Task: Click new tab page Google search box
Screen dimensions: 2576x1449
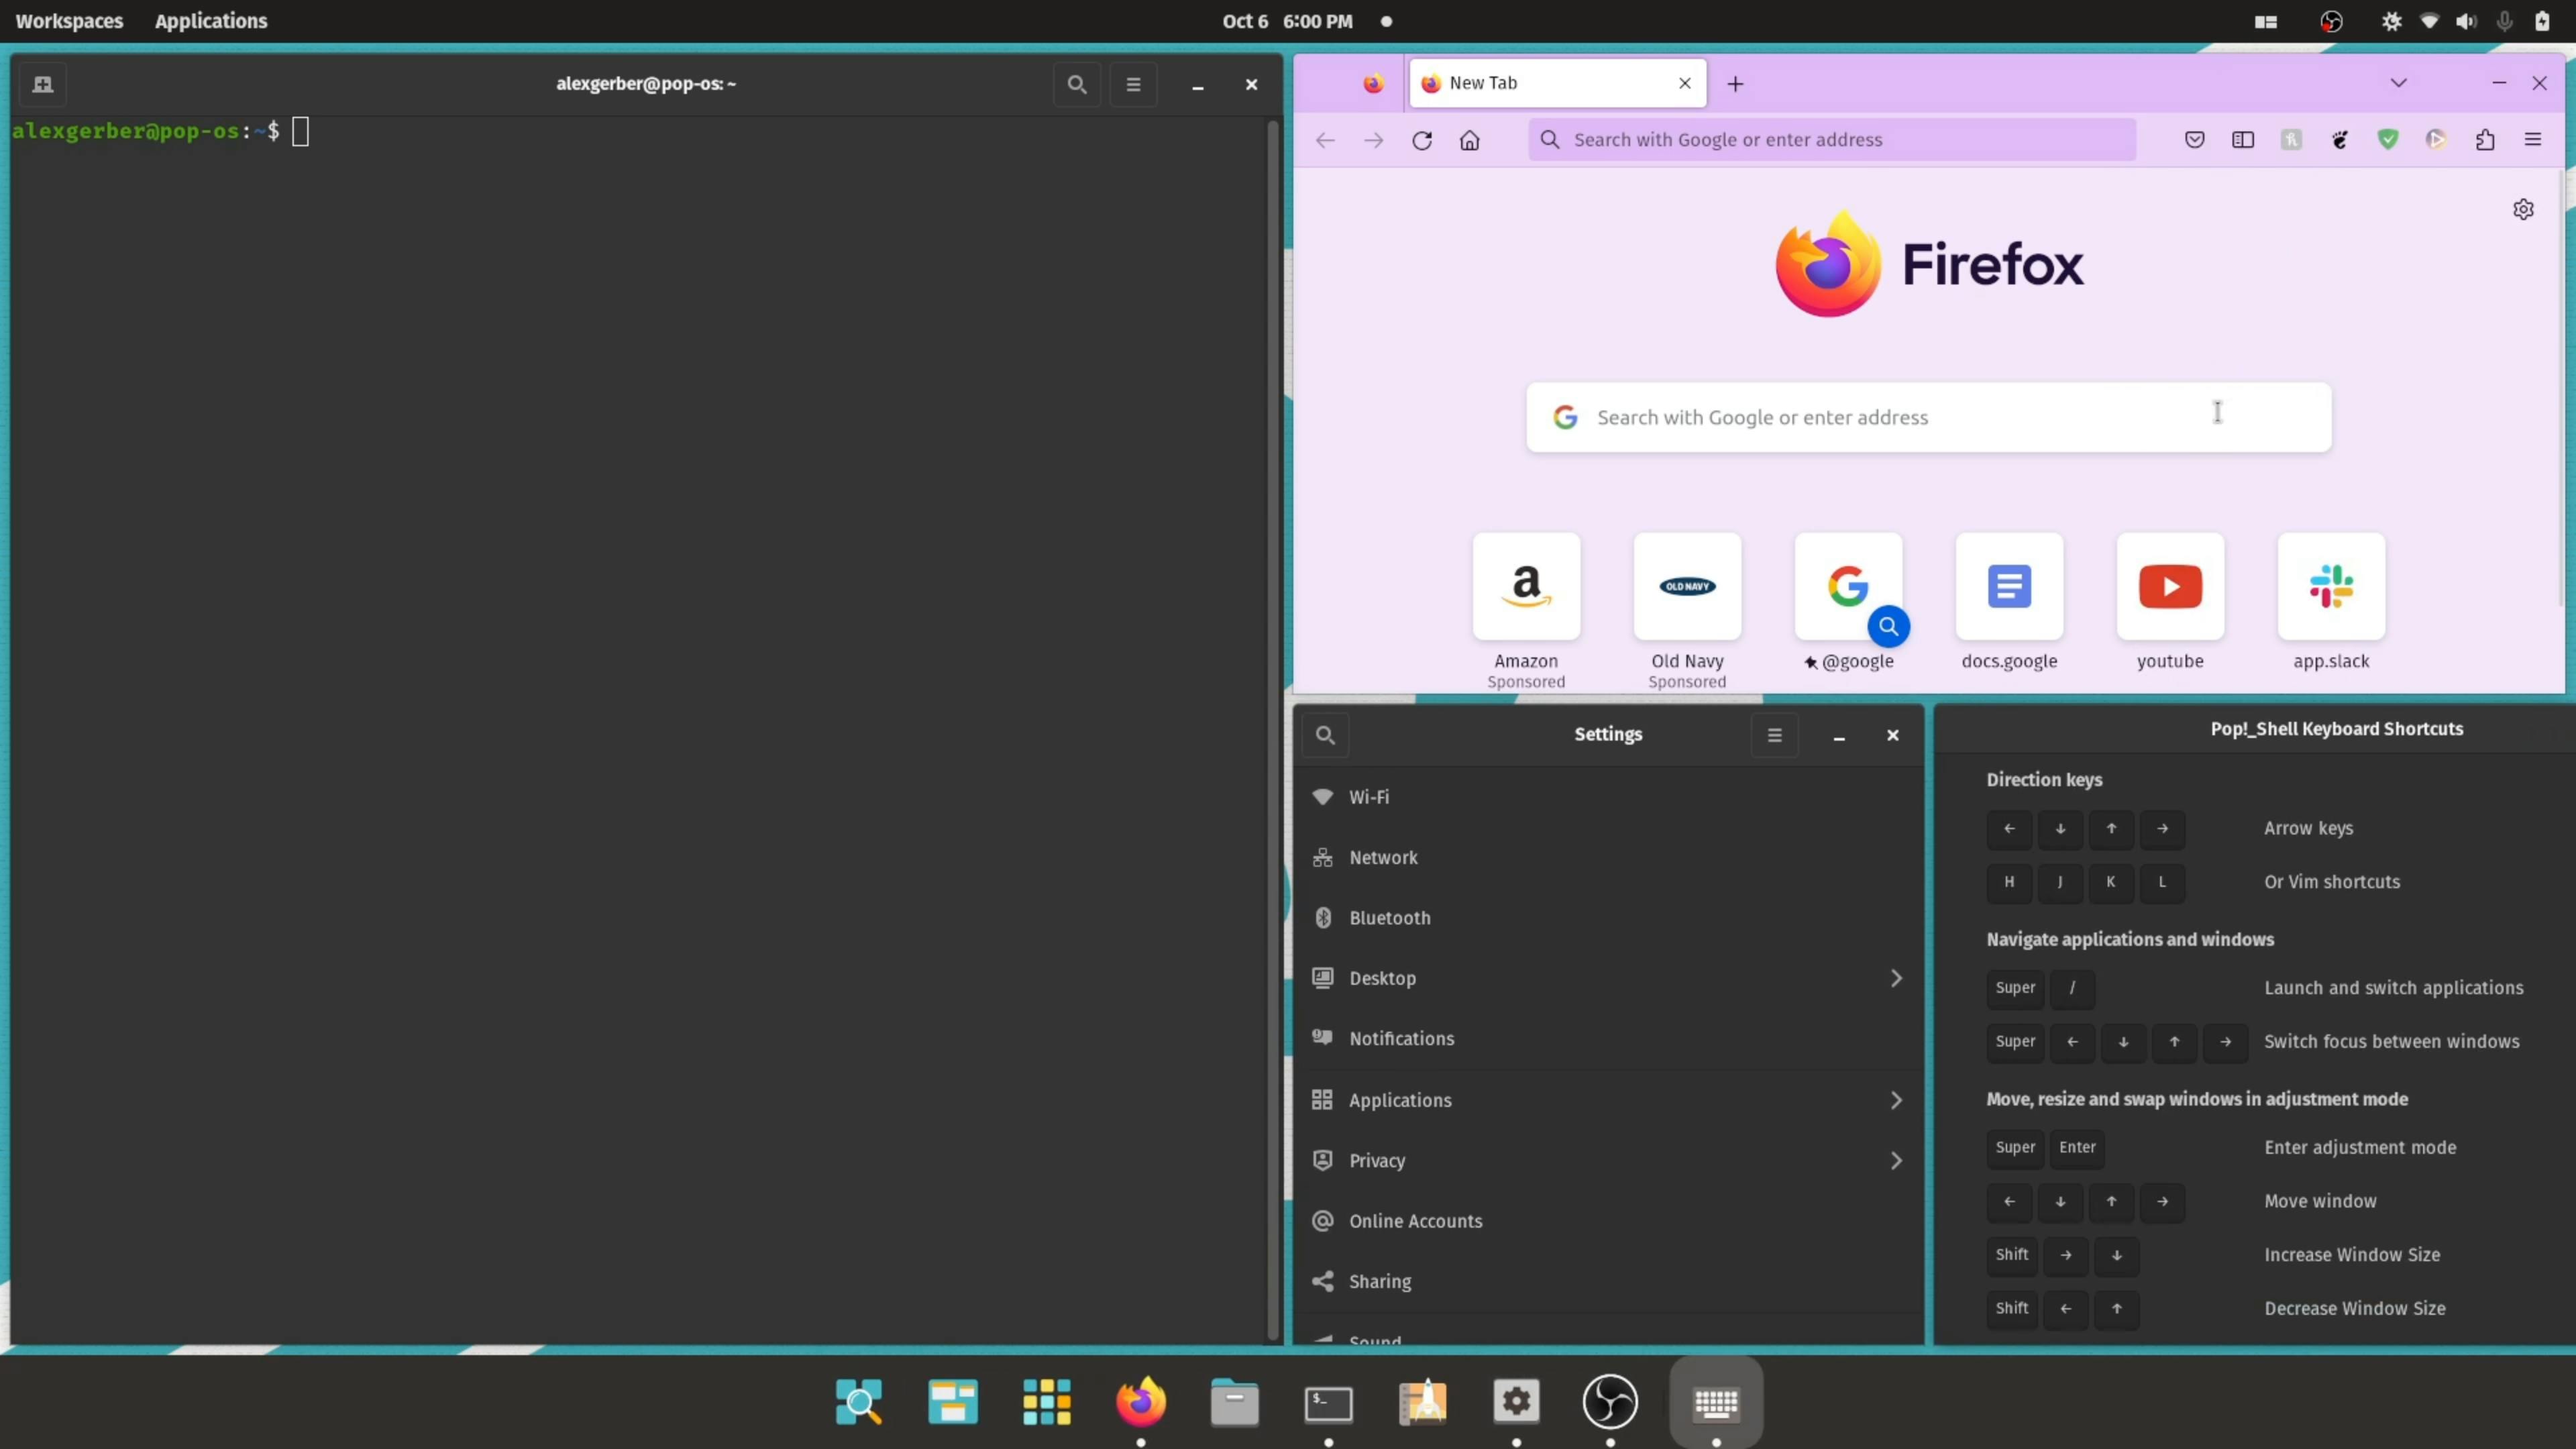Action: click(x=1928, y=417)
